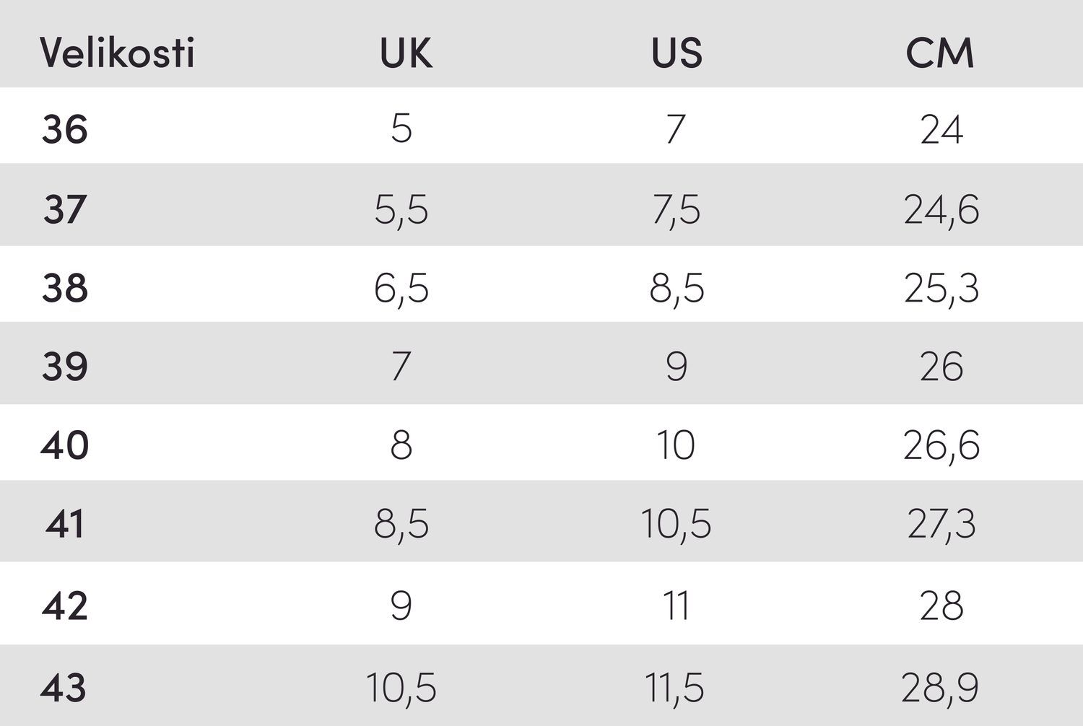1083x726 pixels.
Task: Click the UK column header
Action: point(406,53)
